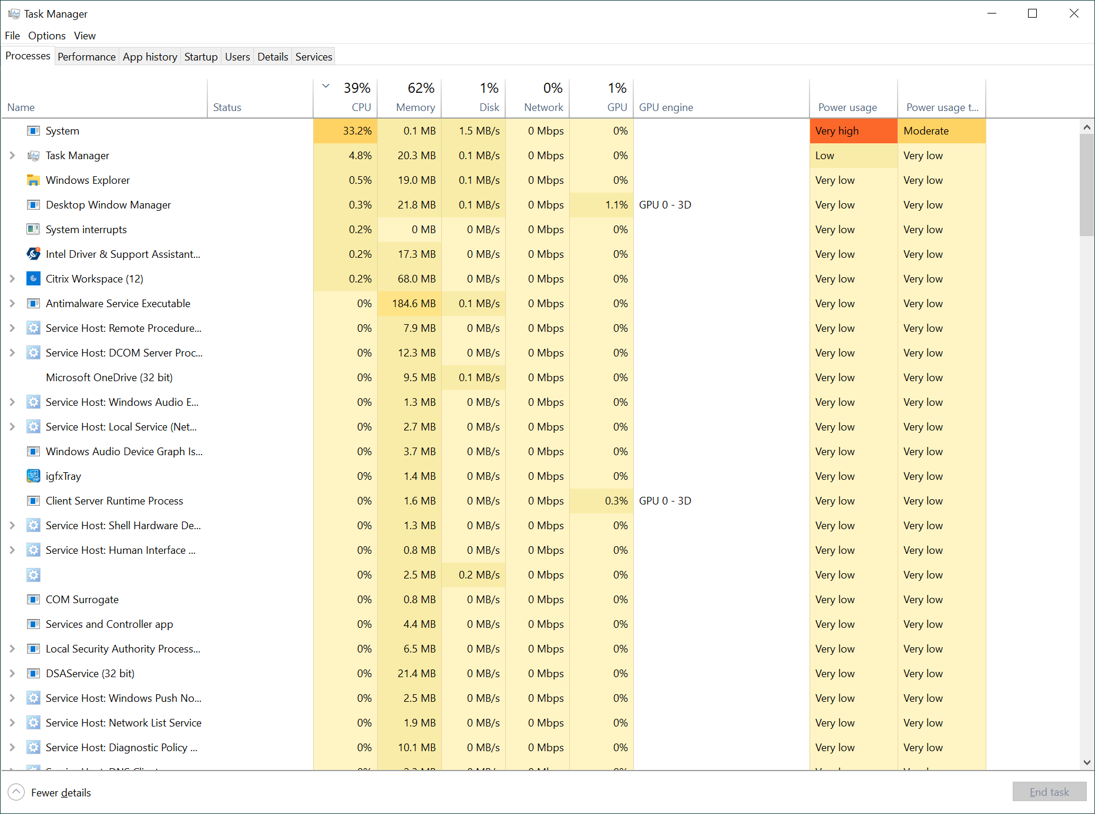This screenshot has width=1095, height=814.
Task: Expand Local Security Authority Process group
Action: pyautogui.click(x=12, y=649)
